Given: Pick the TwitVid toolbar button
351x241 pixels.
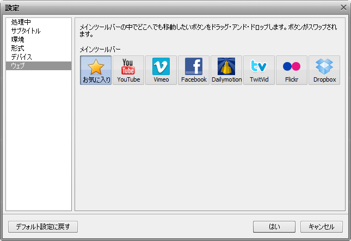Looking at the screenshot, I should (x=259, y=70).
